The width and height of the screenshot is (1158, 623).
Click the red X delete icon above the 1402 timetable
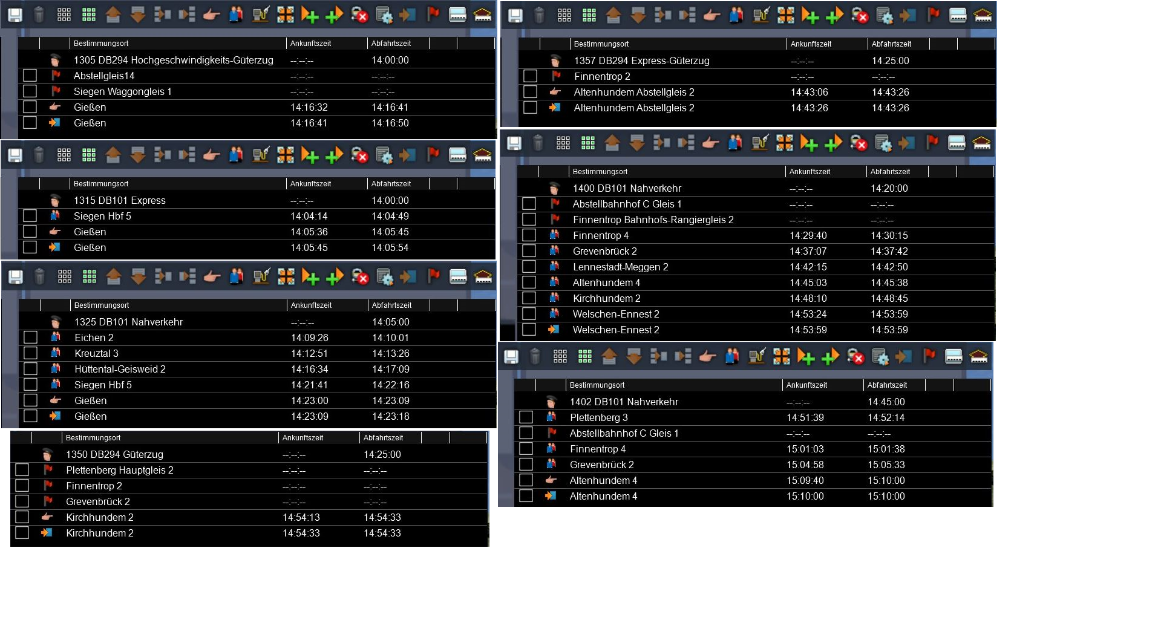[x=855, y=357]
